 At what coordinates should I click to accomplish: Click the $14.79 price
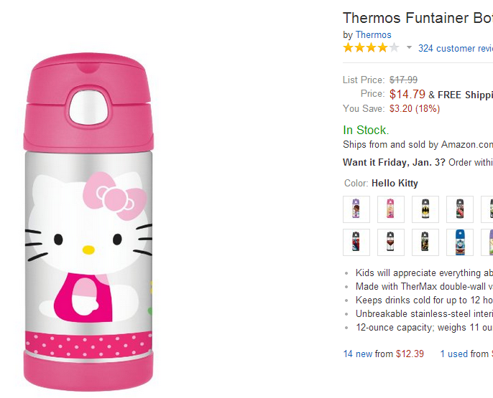tap(407, 94)
